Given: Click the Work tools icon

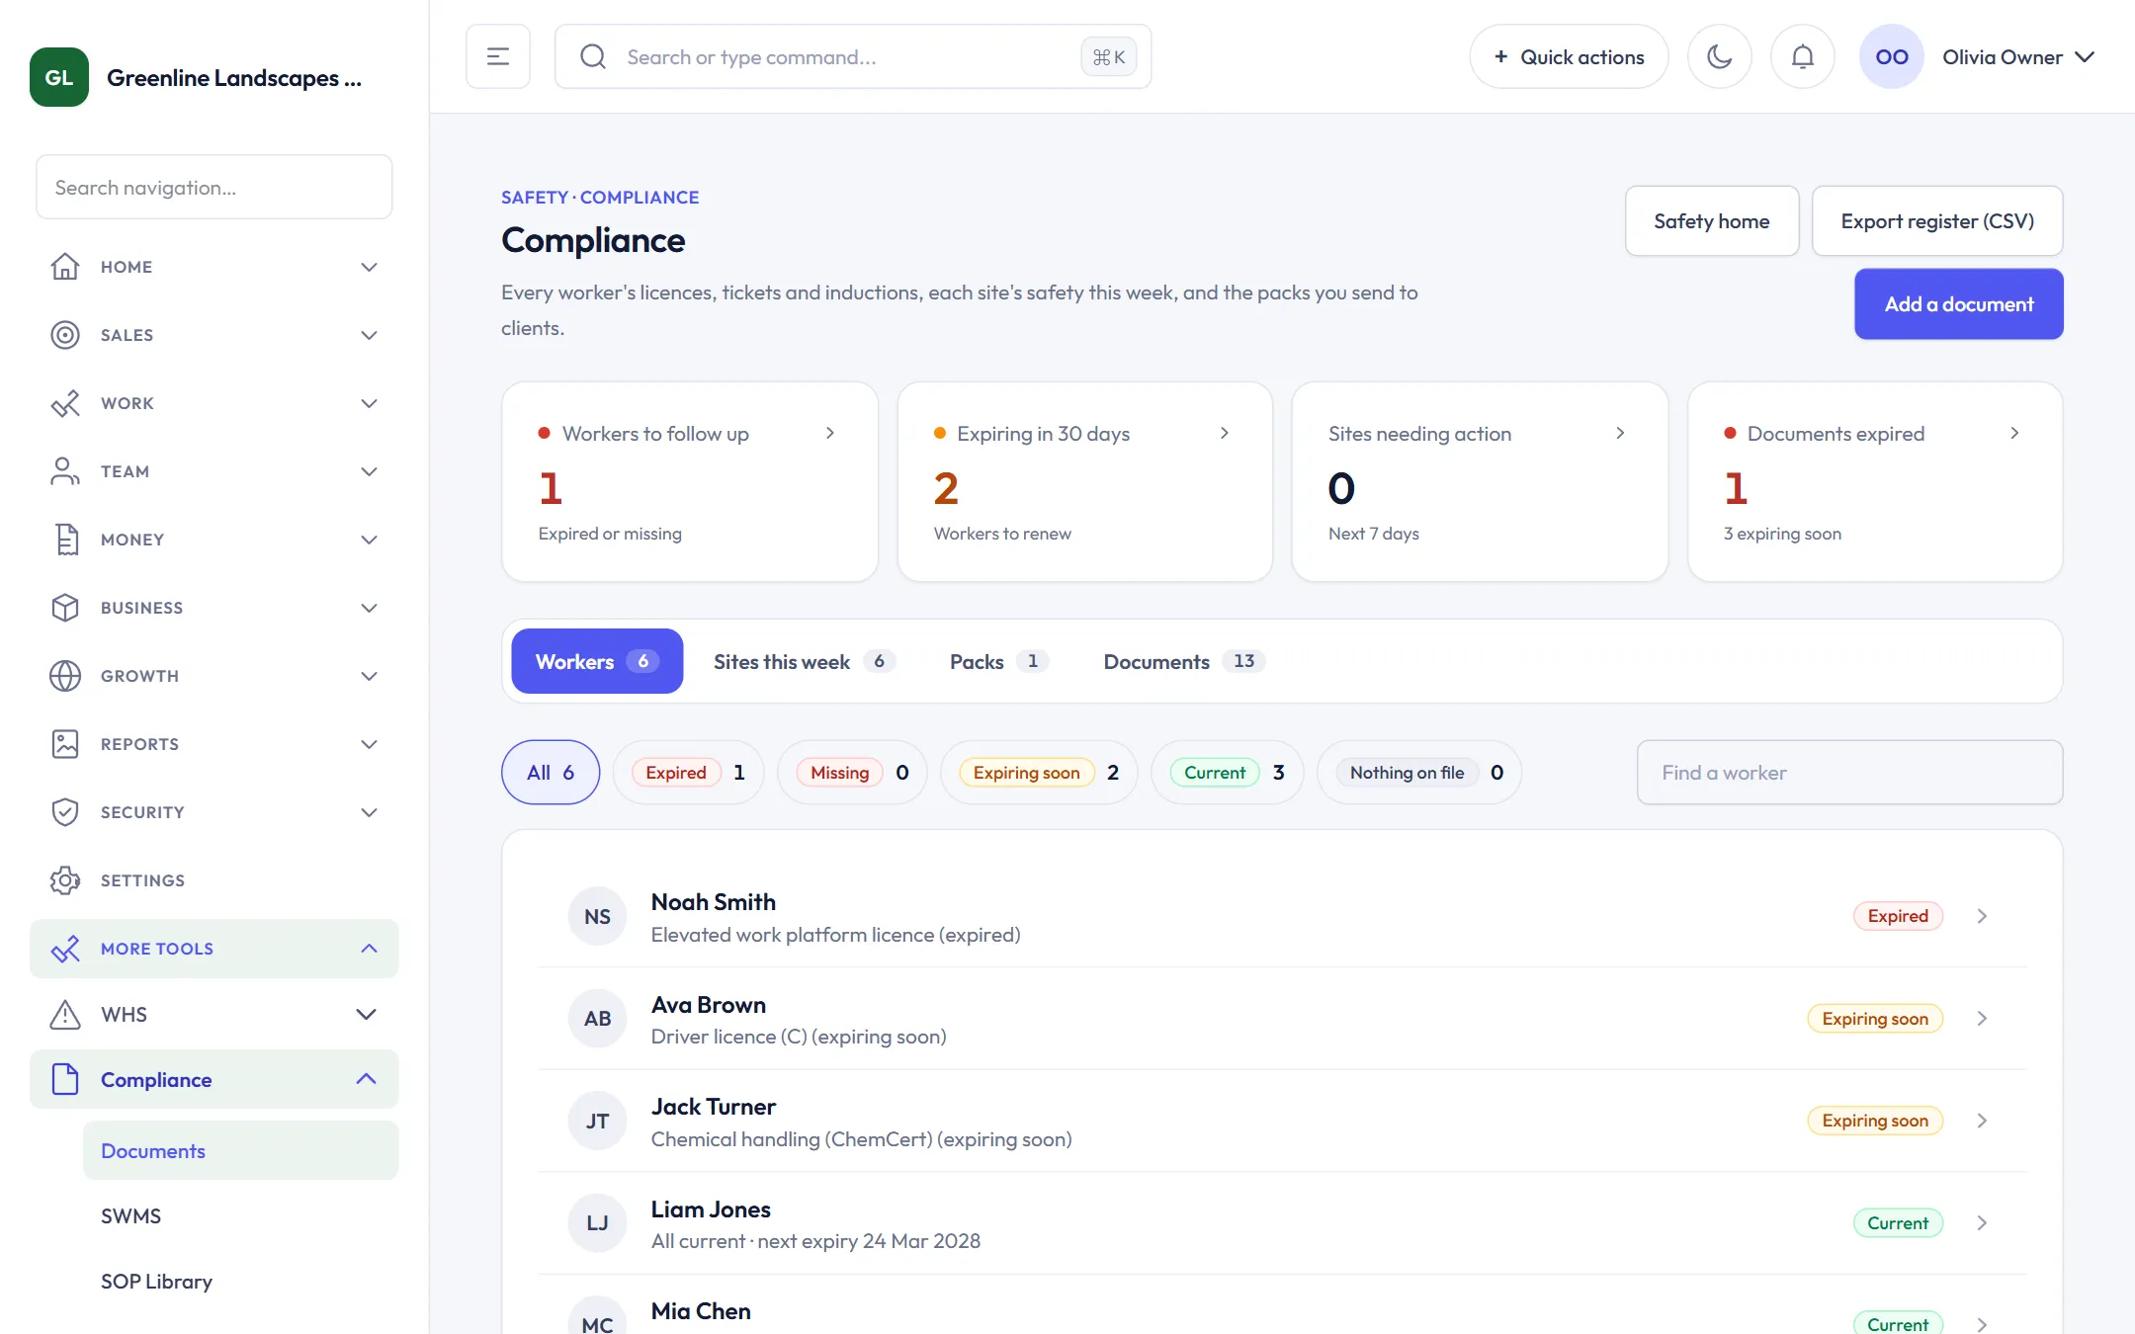Looking at the screenshot, I should coord(65,403).
